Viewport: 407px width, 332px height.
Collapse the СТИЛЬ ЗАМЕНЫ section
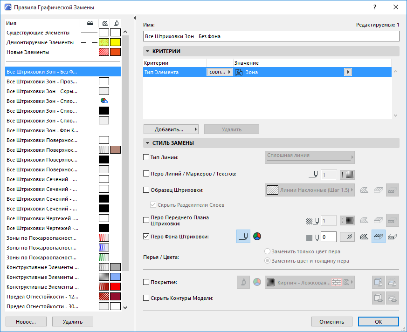(x=147, y=143)
